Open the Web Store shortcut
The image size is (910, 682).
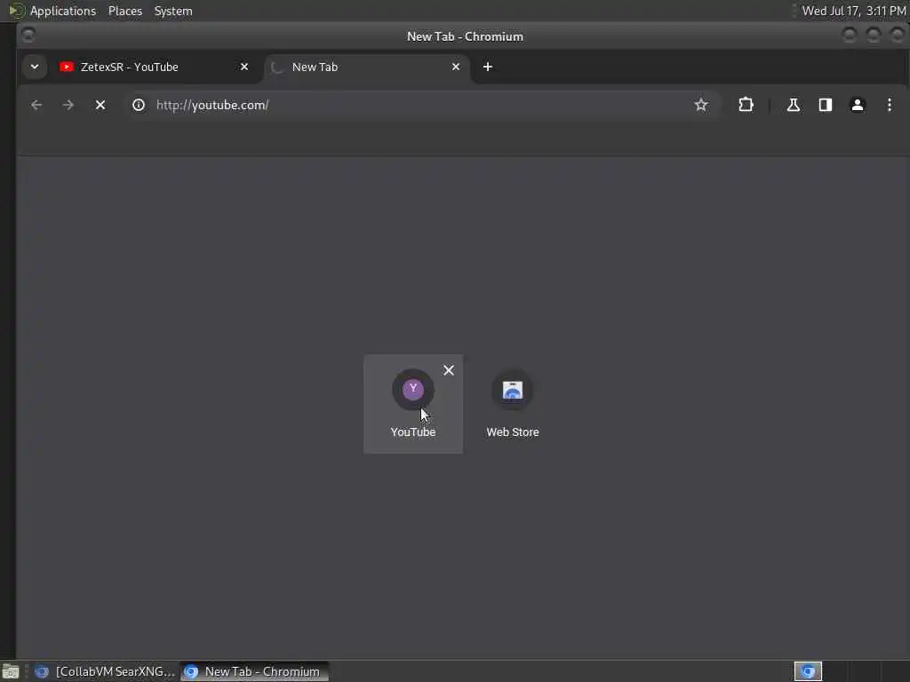click(x=513, y=404)
